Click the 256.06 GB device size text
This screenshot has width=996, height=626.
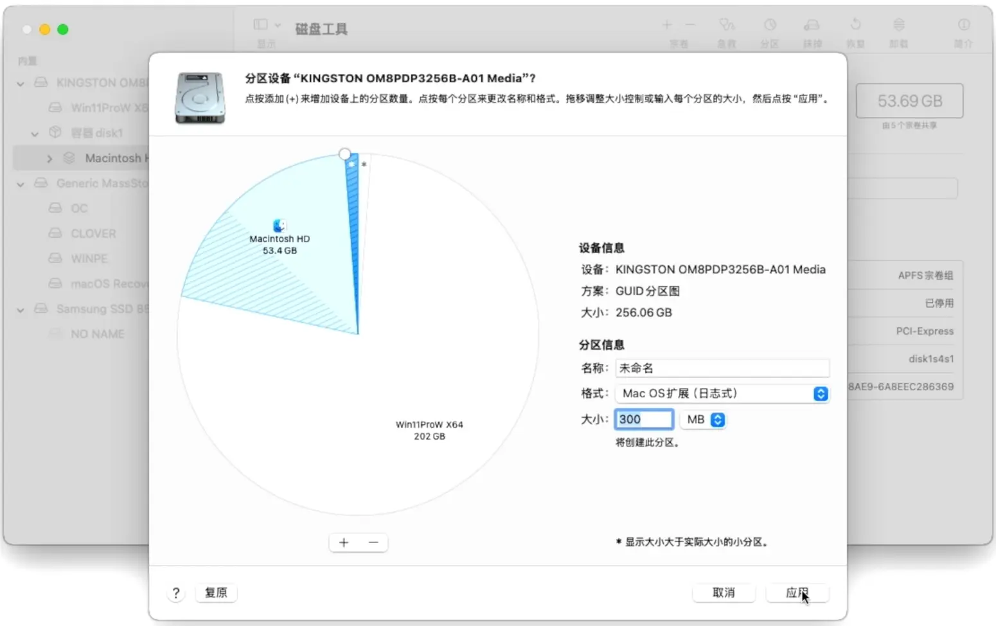pyautogui.click(x=643, y=312)
